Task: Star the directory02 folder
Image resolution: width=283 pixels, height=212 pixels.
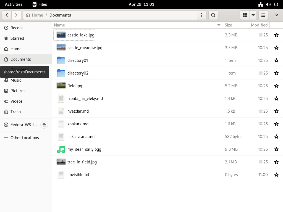Action: pyautogui.click(x=276, y=73)
